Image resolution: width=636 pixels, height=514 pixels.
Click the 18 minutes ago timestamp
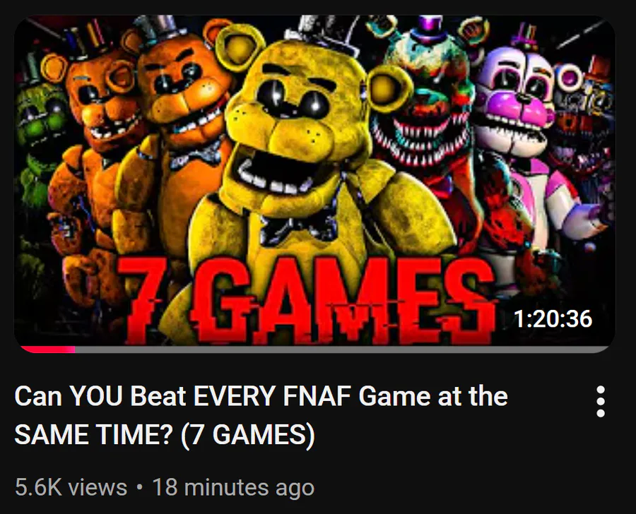pos(233,487)
